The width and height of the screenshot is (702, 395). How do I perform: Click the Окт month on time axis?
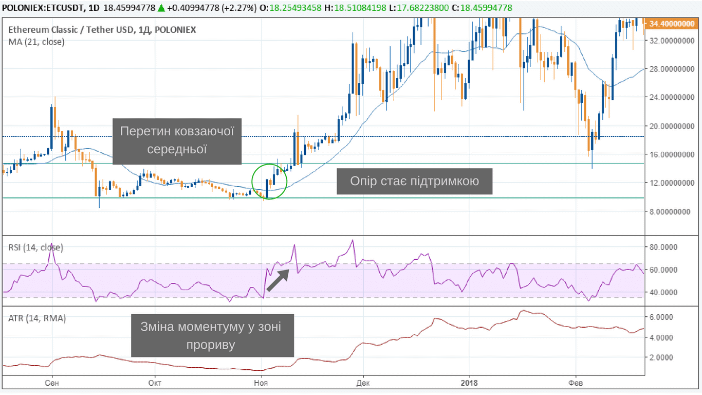click(155, 383)
